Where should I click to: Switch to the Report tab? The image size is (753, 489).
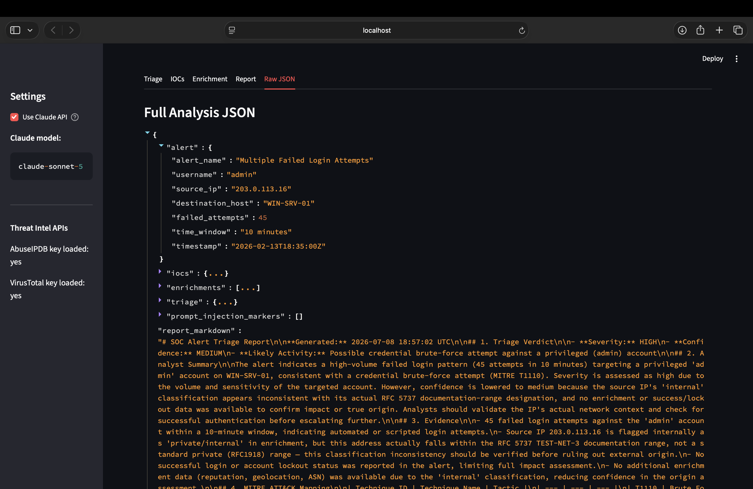(x=246, y=79)
